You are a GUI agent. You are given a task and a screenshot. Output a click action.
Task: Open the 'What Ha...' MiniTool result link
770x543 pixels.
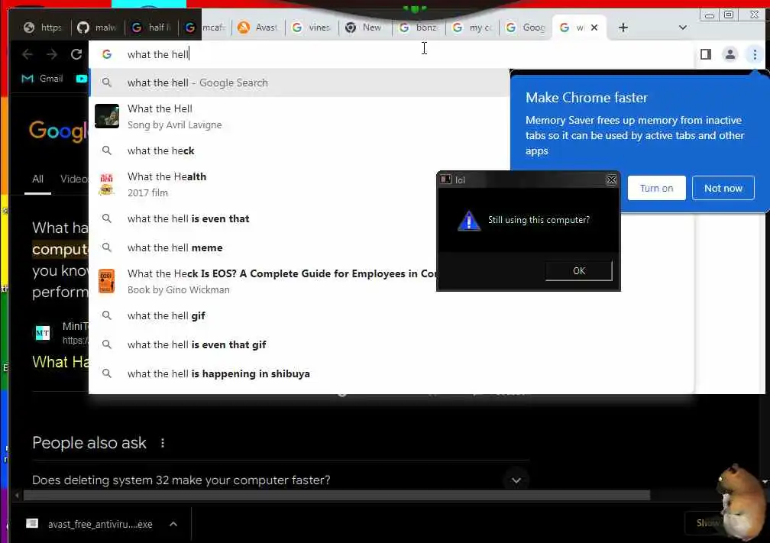tap(60, 362)
